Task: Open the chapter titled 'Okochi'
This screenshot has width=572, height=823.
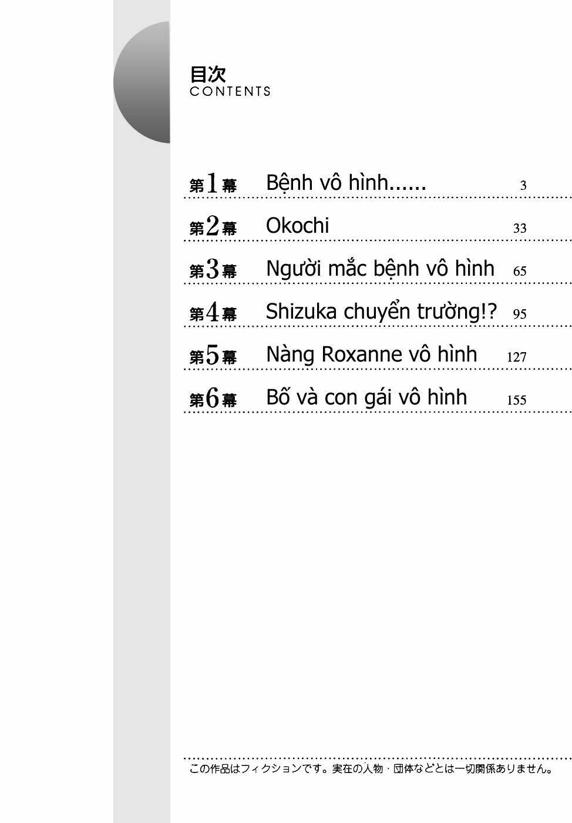Action: point(297,226)
